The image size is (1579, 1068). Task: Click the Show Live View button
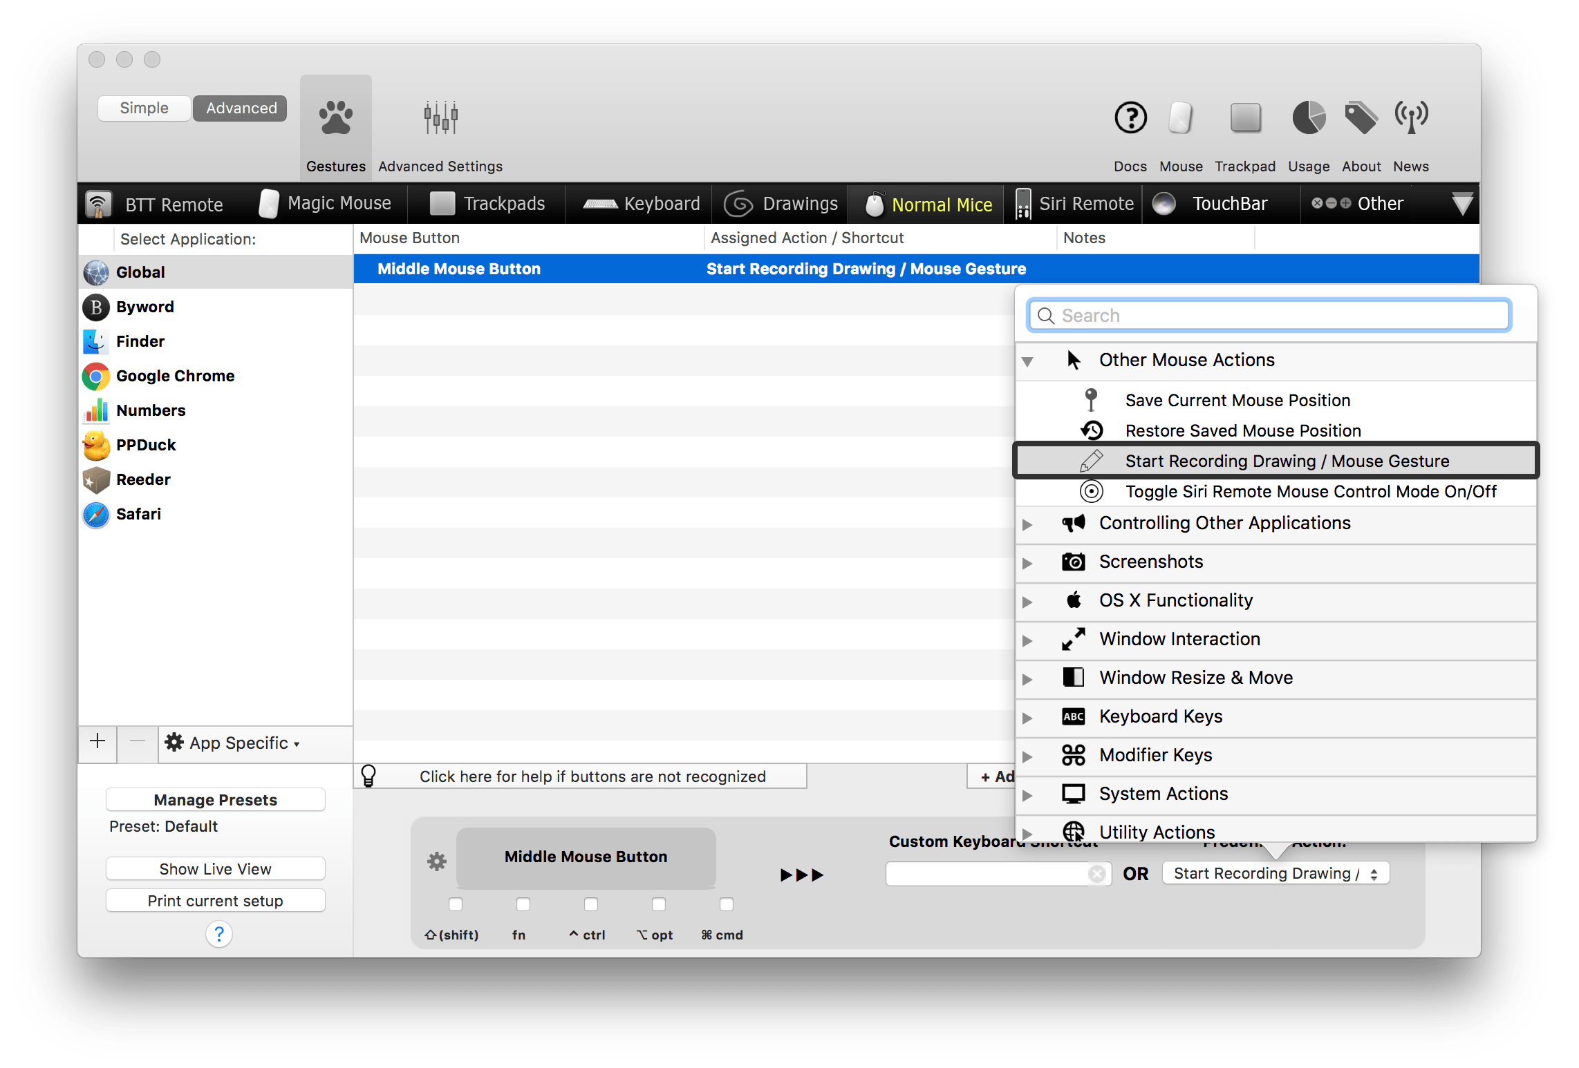click(x=215, y=869)
